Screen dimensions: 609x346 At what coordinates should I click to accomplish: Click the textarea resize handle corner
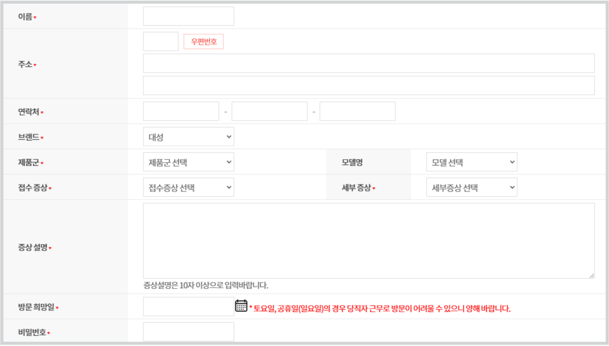tap(592, 275)
